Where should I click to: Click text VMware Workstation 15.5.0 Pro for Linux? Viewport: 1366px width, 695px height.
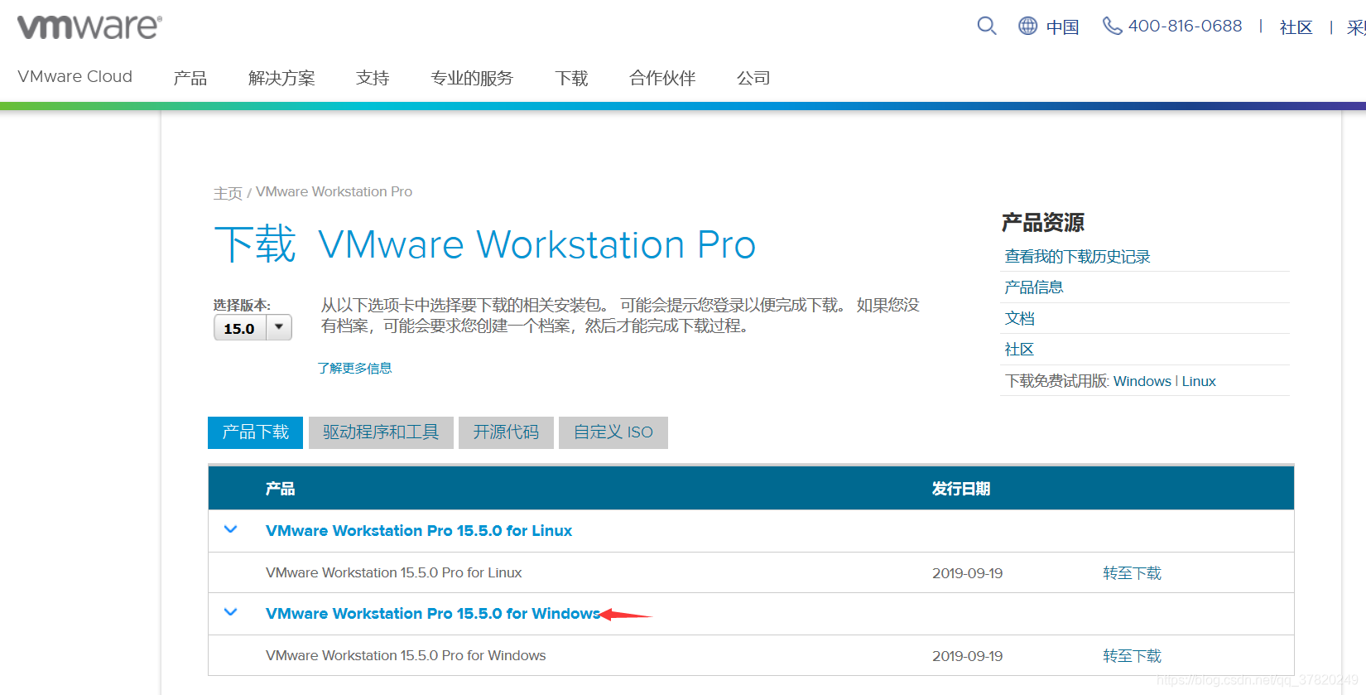coord(394,572)
